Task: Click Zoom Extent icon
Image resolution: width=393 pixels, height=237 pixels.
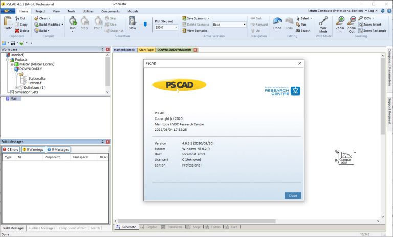Action: pyautogui.click(x=360, y=25)
